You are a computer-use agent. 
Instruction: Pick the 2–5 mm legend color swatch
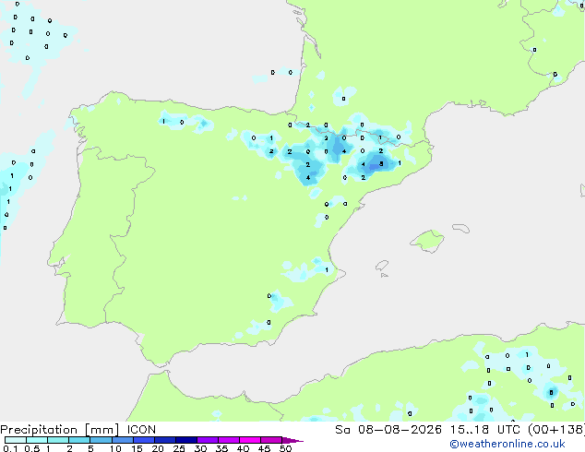click(x=79, y=440)
